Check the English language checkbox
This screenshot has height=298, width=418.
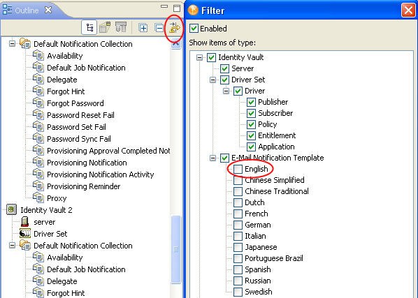tap(238, 169)
